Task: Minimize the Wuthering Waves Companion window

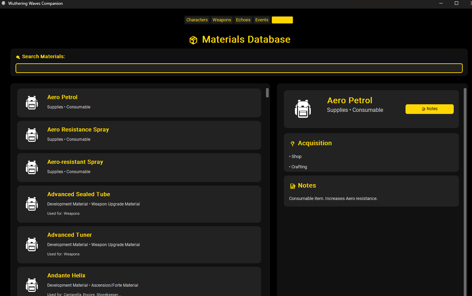Action: [441, 3]
